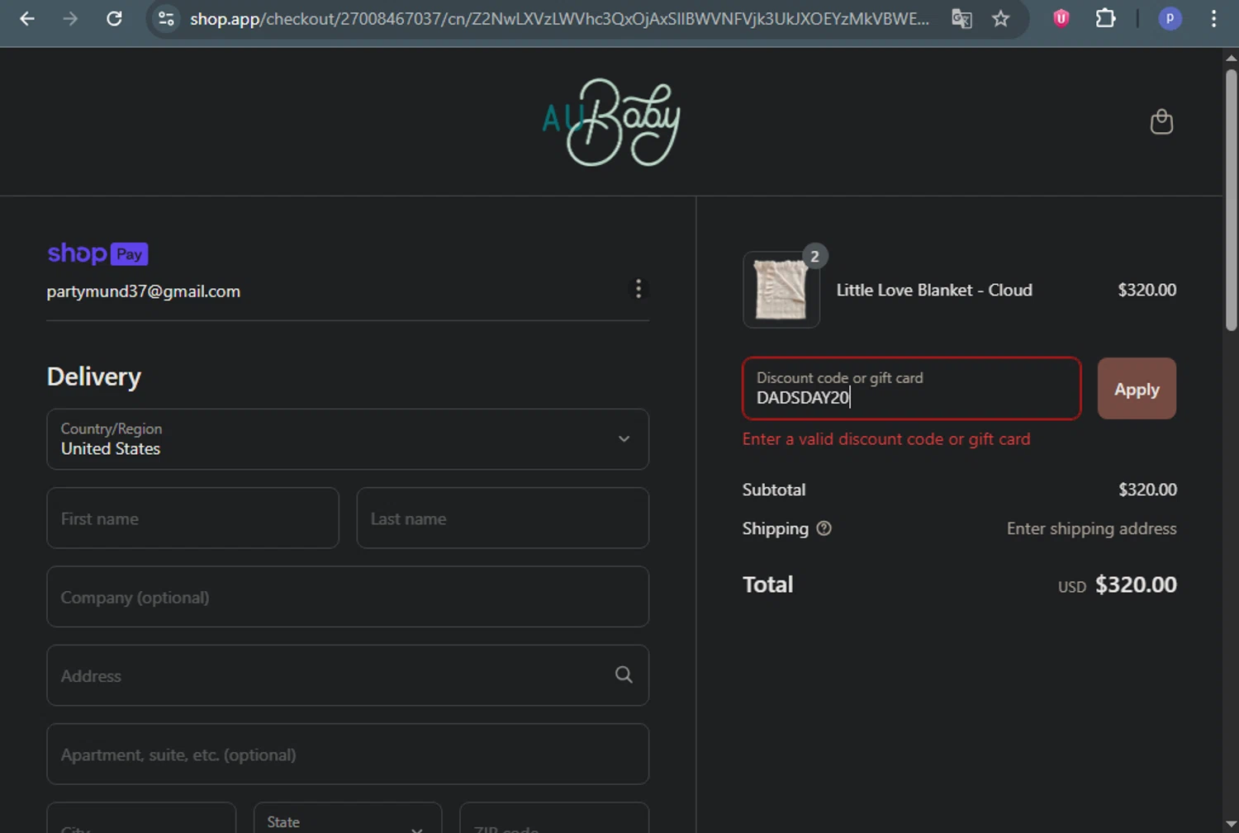Click the invalid discount code error message
This screenshot has height=833, width=1239.
886,439
